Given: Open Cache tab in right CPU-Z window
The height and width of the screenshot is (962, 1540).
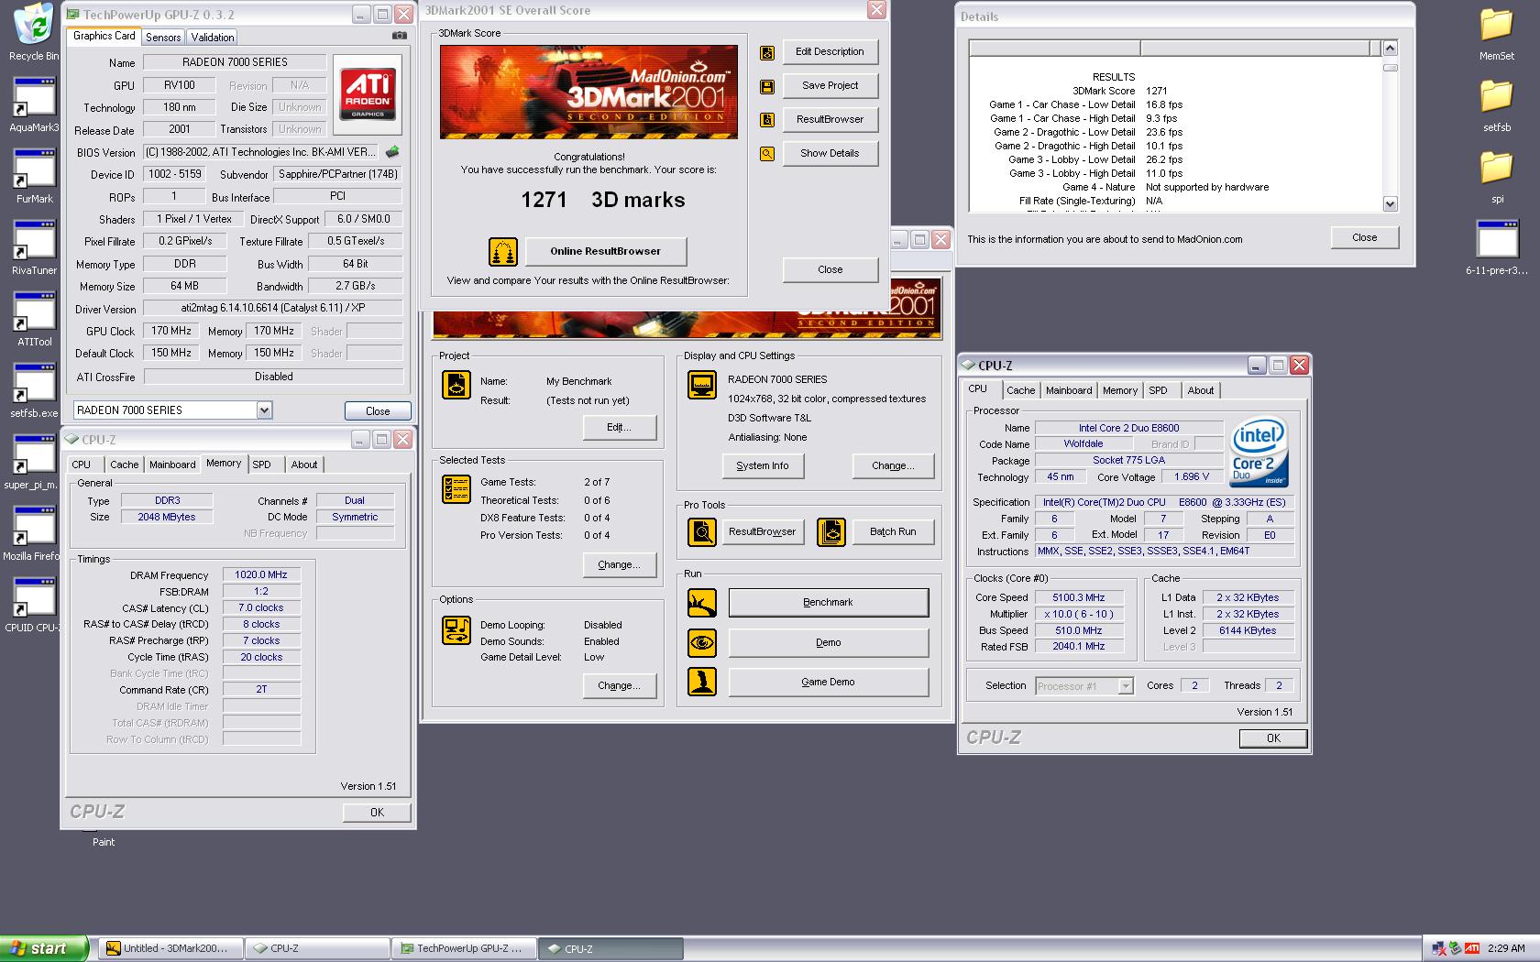Looking at the screenshot, I should coord(1020,390).
